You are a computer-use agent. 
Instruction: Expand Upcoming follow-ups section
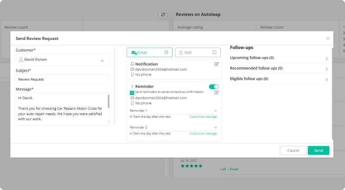coord(326,59)
